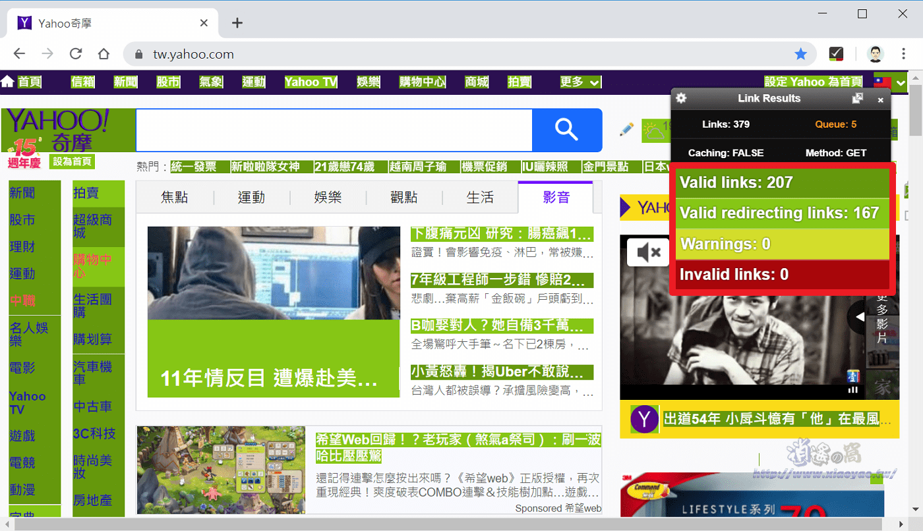Screen dimensions: 923x531
Task: Open sidebar link 超級商城
Action: [x=92, y=226]
